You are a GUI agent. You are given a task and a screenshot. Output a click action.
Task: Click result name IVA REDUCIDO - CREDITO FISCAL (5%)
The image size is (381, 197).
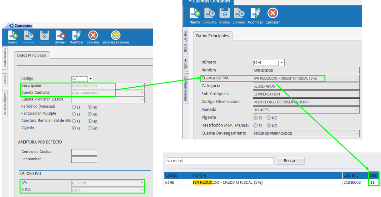pyautogui.click(x=228, y=182)
